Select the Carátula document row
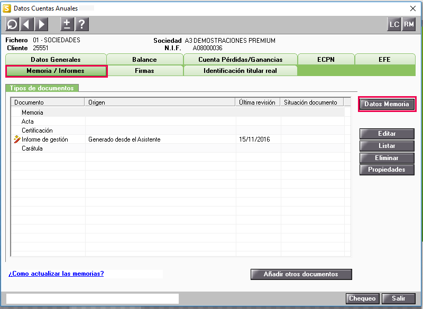The height and width of the screenshot is (309, 423). [x=178, y=148]
